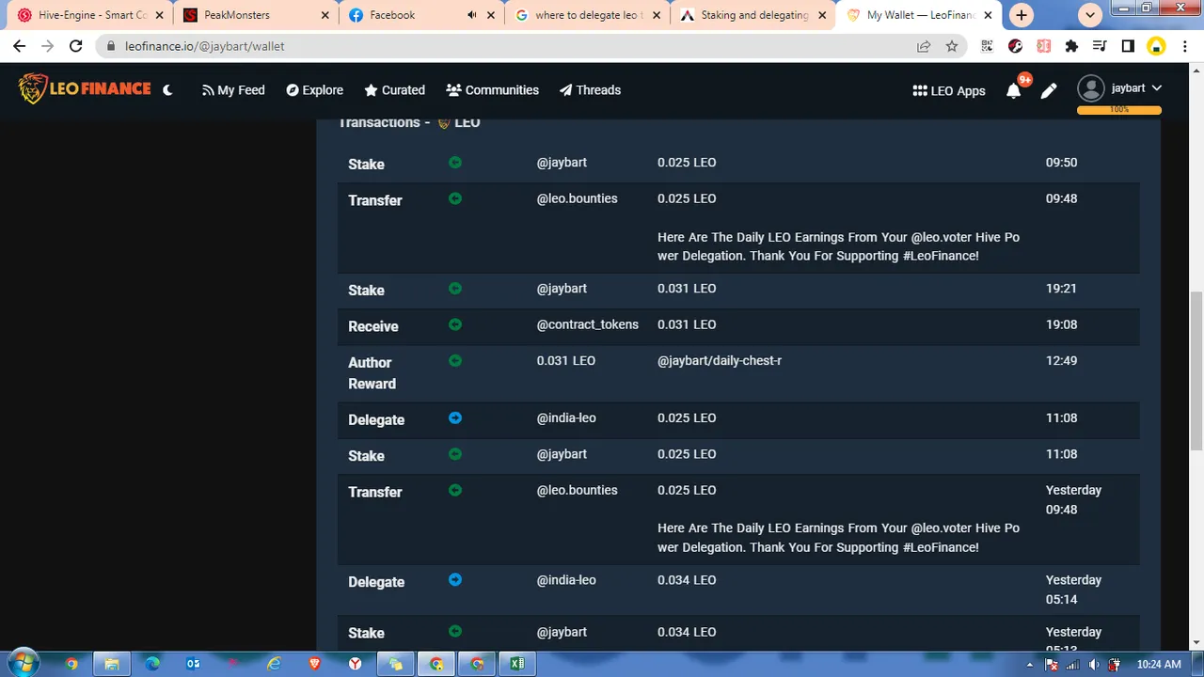Open the red key Hive Keychain extension
This screenshot has width=1204, height=677.
click(1015, 46)
